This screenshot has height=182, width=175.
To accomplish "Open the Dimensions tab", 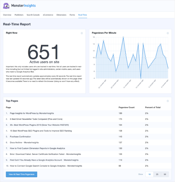I will point(61,15).
